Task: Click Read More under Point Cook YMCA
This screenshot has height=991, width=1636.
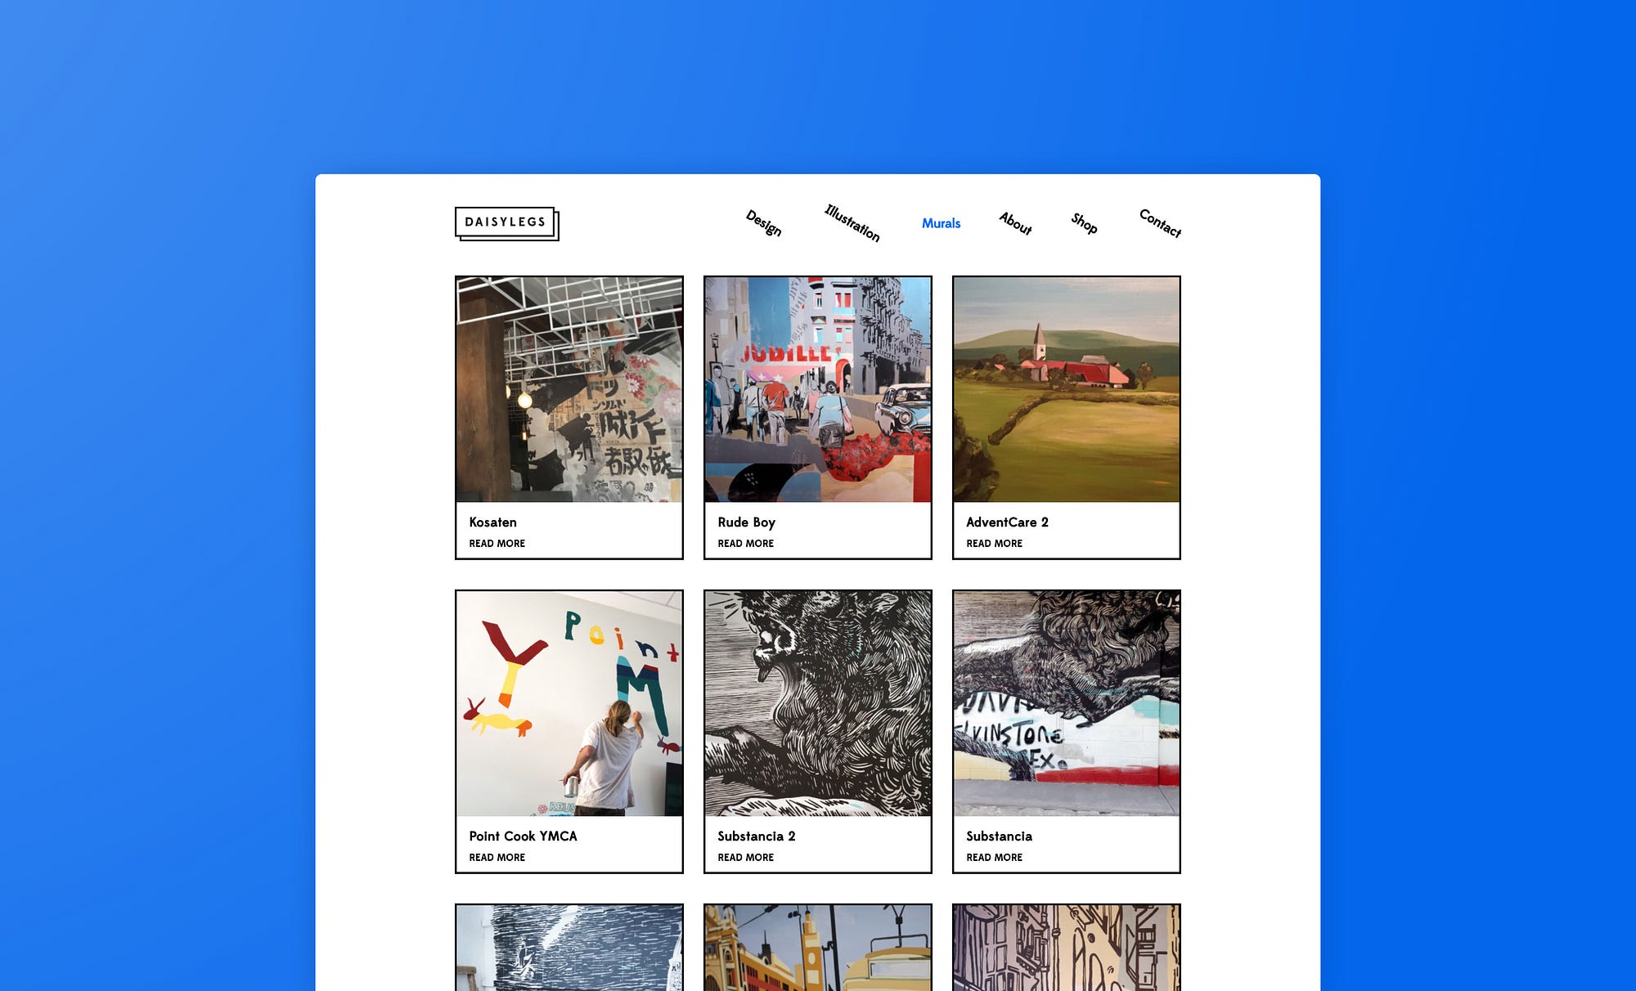Action: tap(497, 858)
